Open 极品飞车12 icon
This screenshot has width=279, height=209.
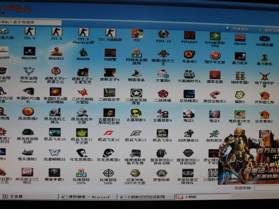pos(109,133)
